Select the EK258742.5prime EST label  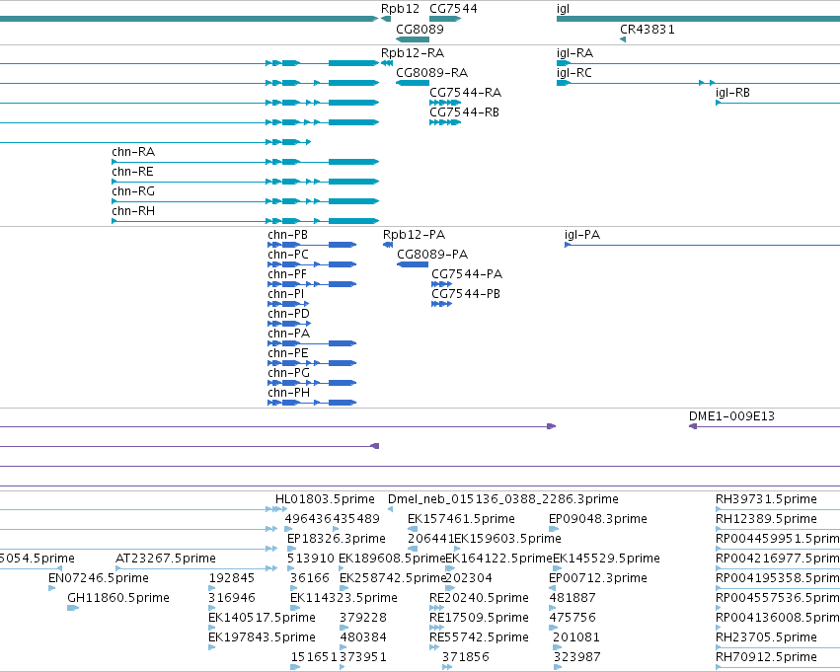(393, 578)
